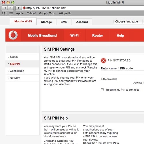Switch to the SMS tab
The height and width of the screenshot is (144, 144).
[x=64, y=22]
